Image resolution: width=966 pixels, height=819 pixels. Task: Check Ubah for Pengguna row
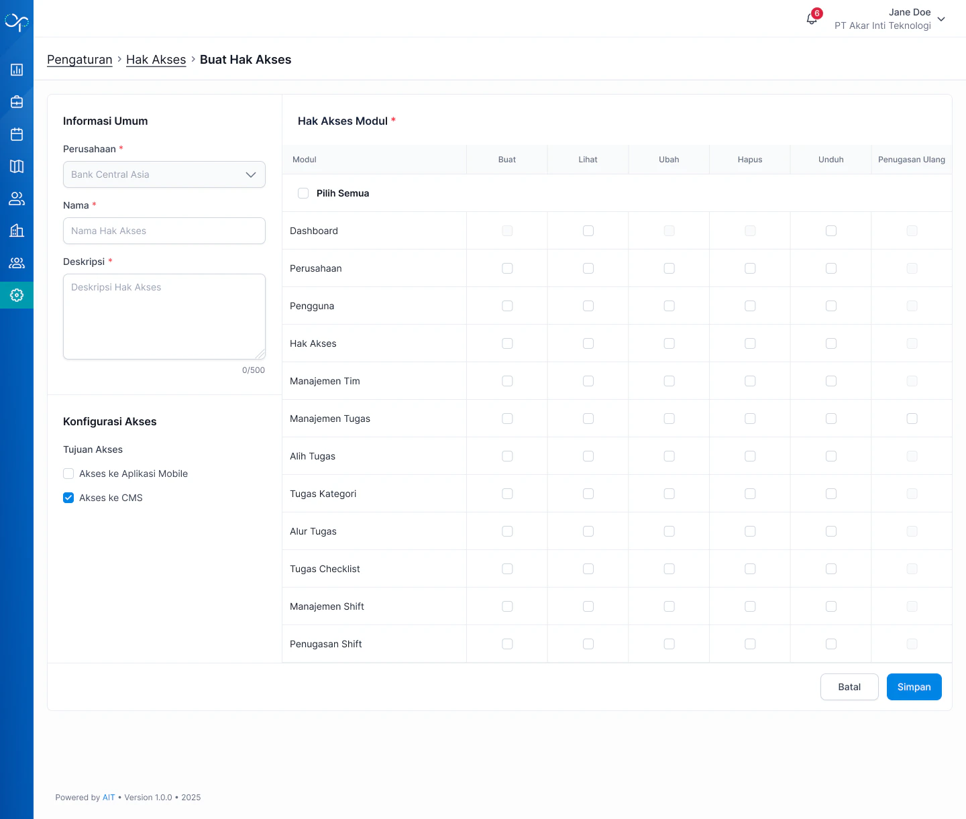coord(669,306)
